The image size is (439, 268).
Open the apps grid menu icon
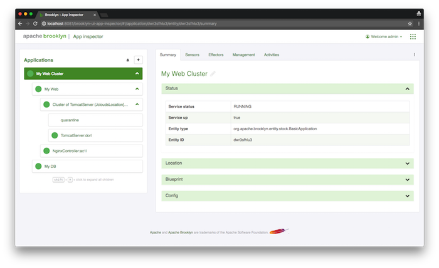pyautogui.click(x=413, y=37)
